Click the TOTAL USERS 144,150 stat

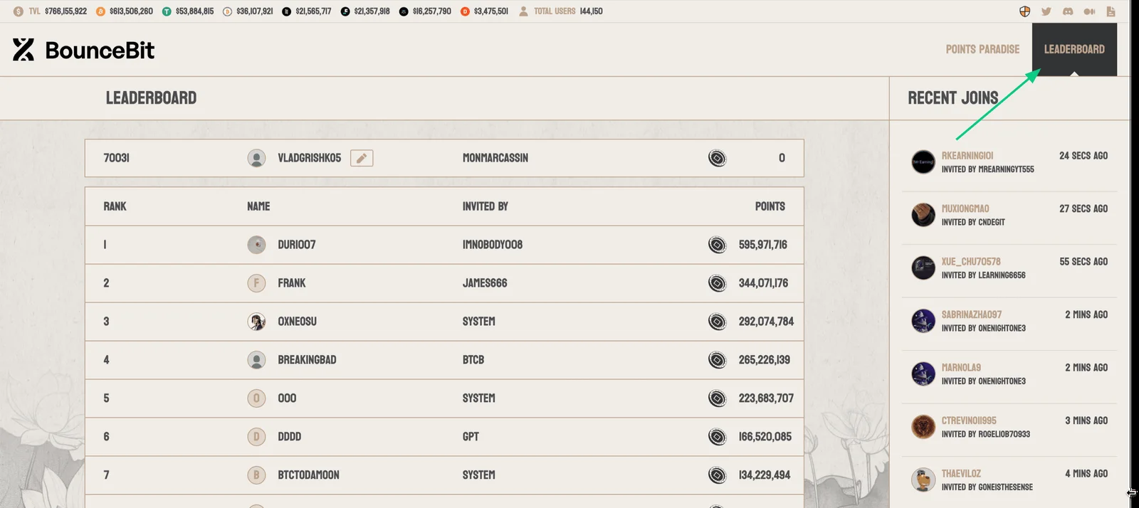point(561,11)
